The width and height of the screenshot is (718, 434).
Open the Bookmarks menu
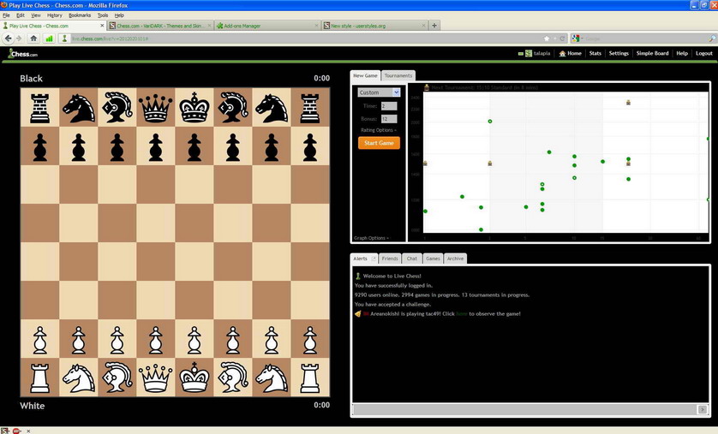click(80, 15)
